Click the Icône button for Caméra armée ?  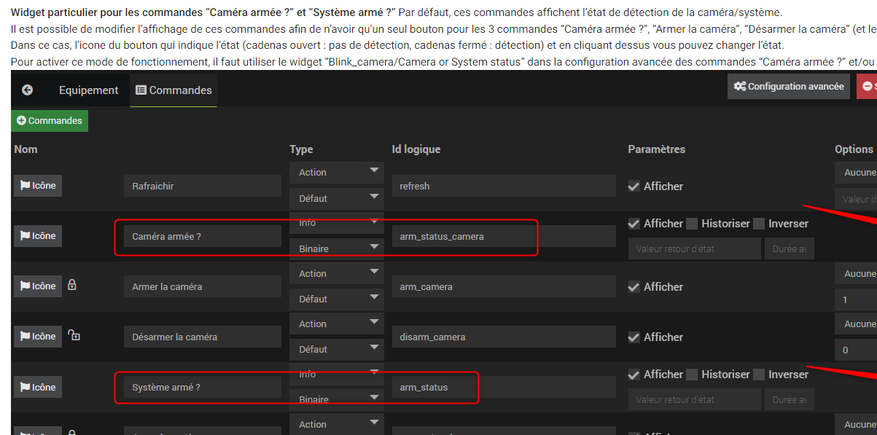tap(38, 236)
